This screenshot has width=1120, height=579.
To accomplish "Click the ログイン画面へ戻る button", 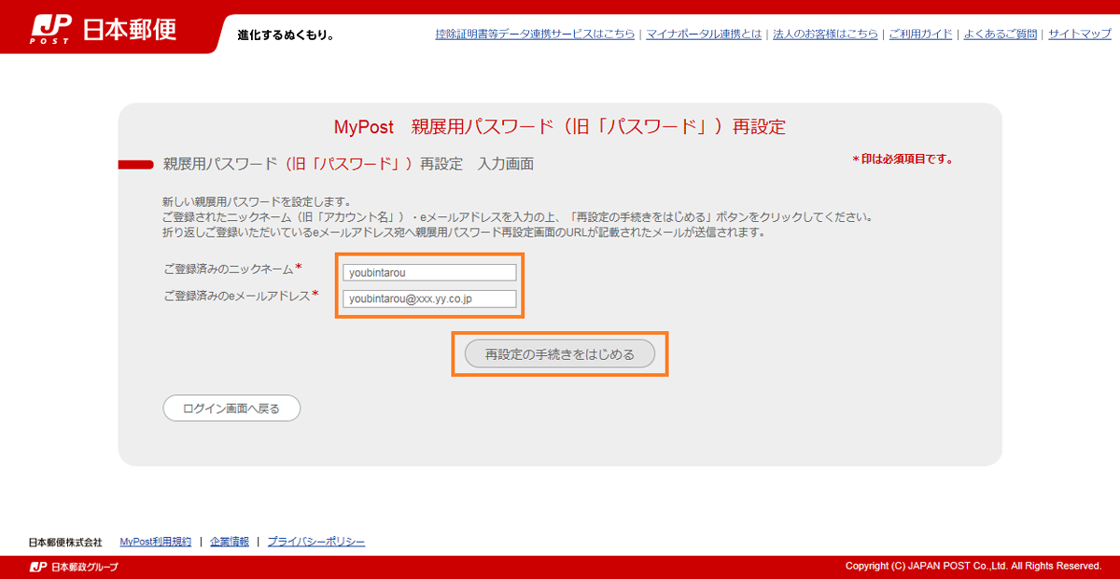I will (231, 408).
